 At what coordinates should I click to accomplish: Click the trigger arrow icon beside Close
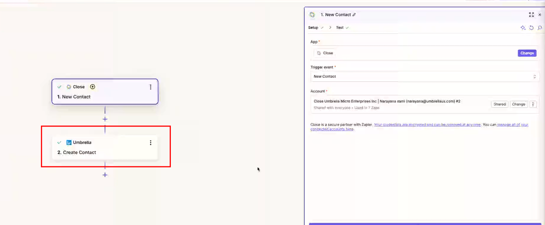pos(93,87)
